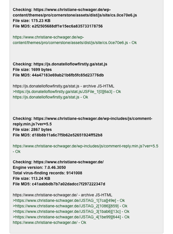Click the cs.0ce70e6.js Ok result line
Screen dimensions: 173x234
point(75,40)
